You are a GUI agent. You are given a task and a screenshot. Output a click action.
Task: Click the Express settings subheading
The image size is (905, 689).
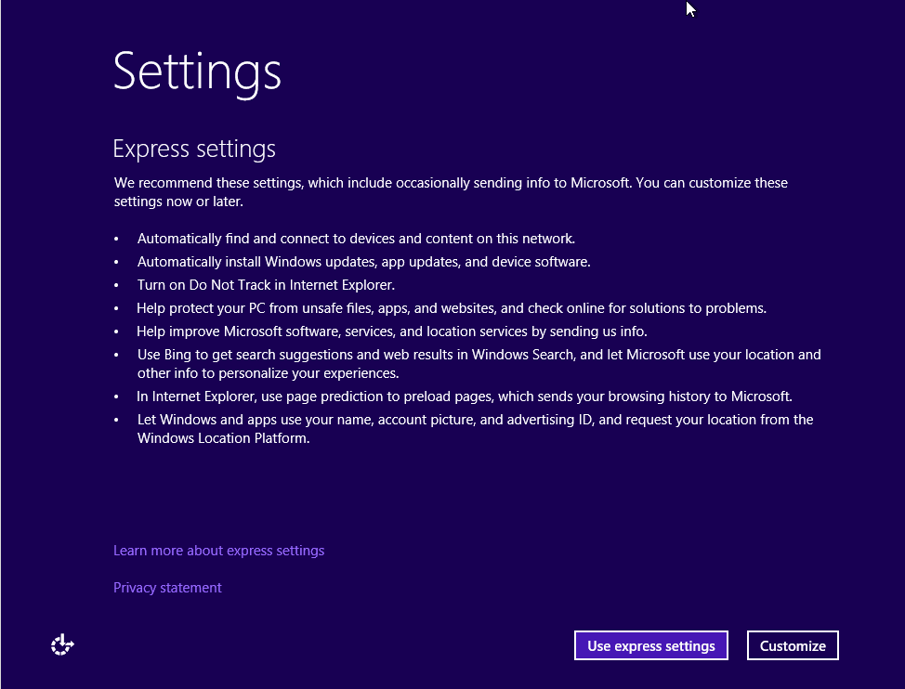click(x=194, y=149)
